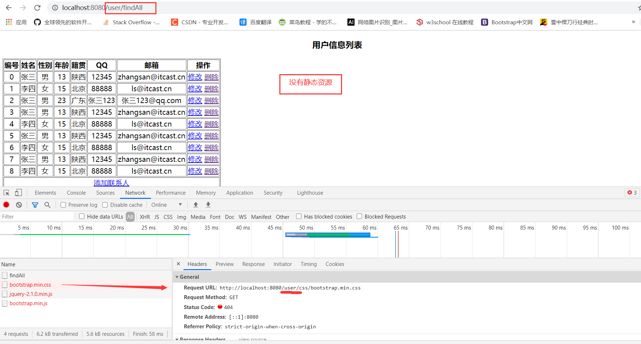Enable the Preserve log checkbox
Image resolution: width=641 pixels, height=344 pixels.
[63, 205]
